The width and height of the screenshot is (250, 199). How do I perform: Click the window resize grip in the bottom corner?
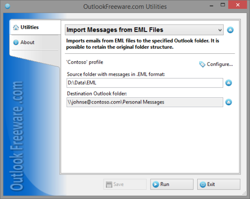pos(244,193)
